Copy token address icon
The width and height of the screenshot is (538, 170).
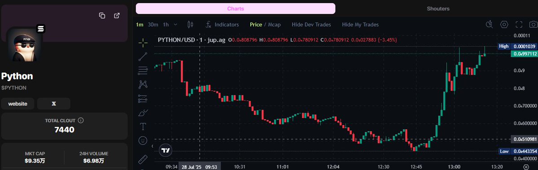102,15
